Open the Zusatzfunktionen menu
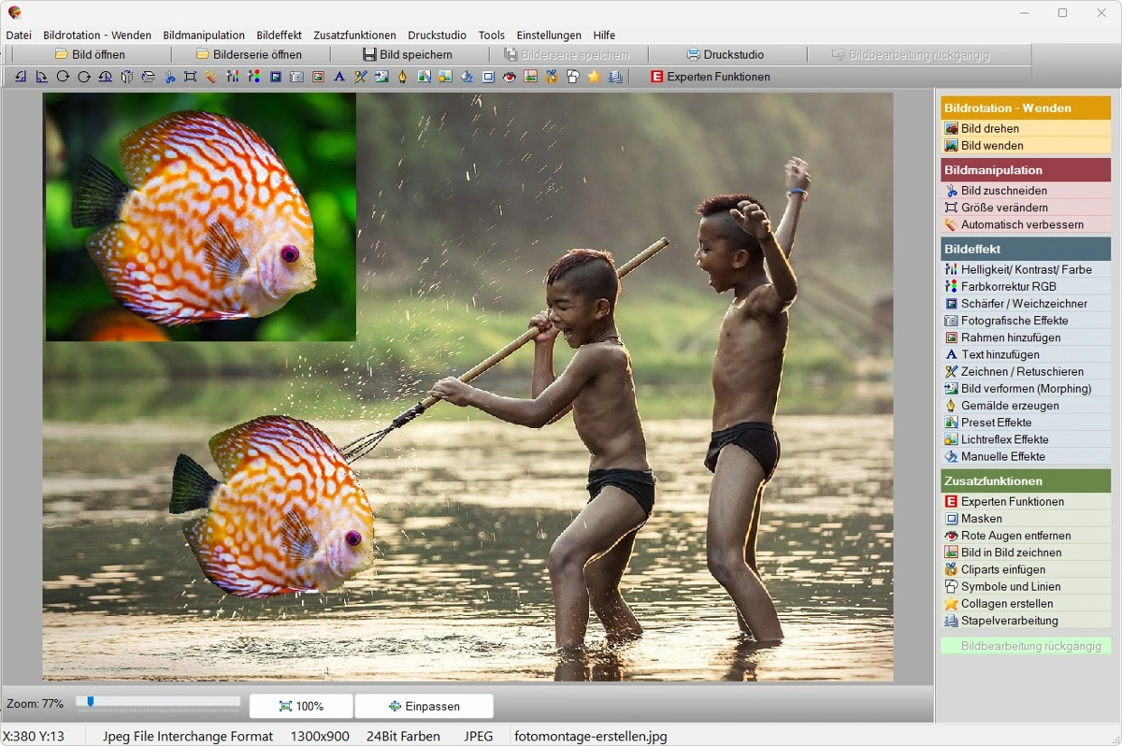1122x746 pixels. pyautogui.click(x=354, y=35)
